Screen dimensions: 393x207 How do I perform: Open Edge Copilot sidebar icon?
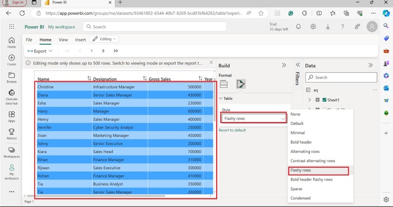[x=386, y=13]
